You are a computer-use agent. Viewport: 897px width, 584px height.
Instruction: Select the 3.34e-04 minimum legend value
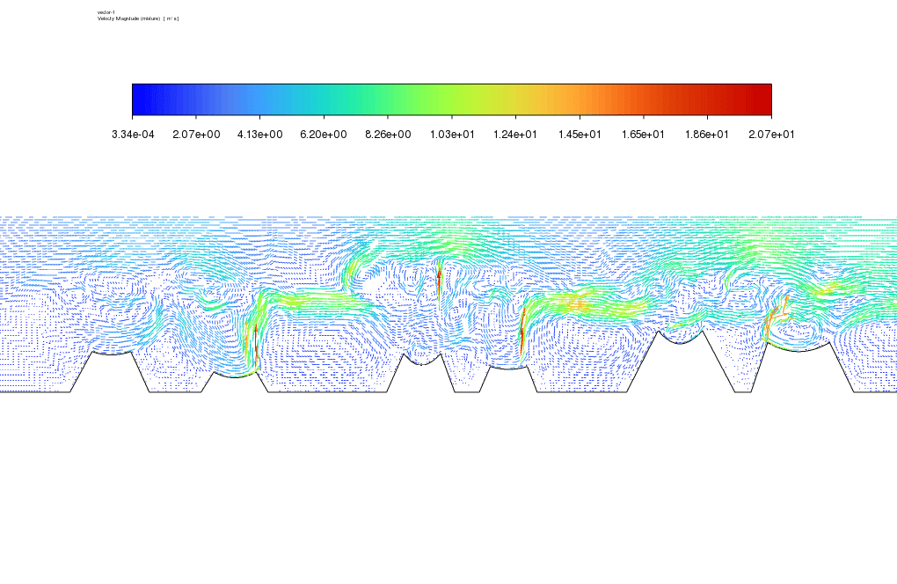132,135
